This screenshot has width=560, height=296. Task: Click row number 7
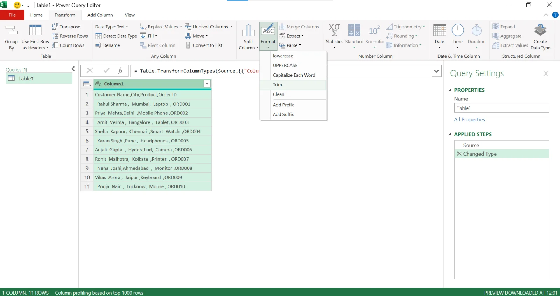pos(87,150)
